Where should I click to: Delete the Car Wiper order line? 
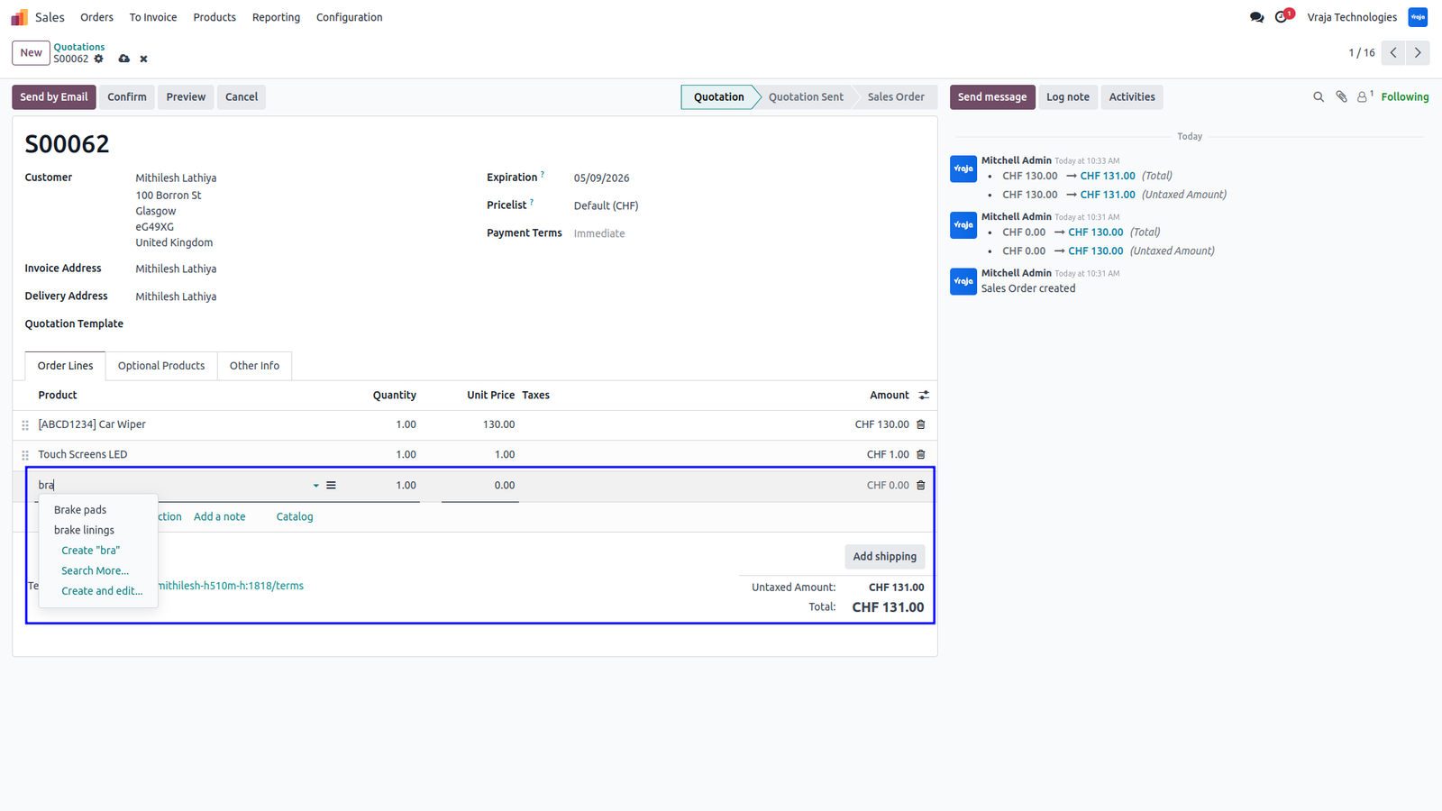pos(921,424)
